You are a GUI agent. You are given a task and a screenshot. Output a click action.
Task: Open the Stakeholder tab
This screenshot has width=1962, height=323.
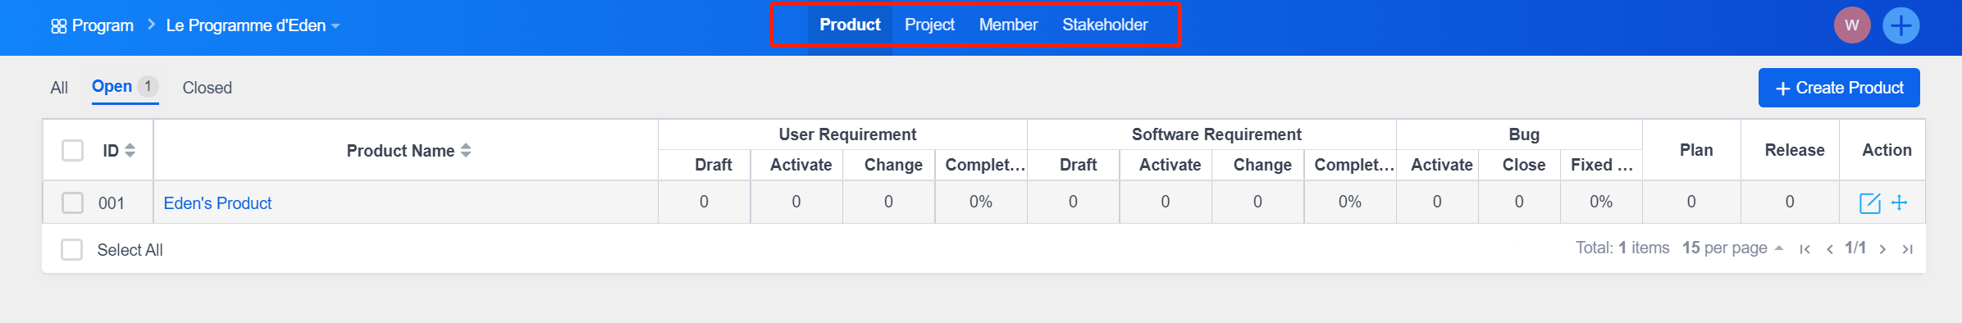click(1105, 25)
